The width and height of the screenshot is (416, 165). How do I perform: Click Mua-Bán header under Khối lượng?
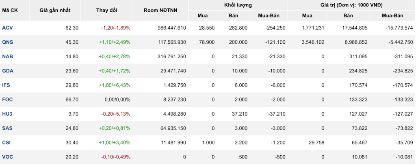tap(269, 16)
